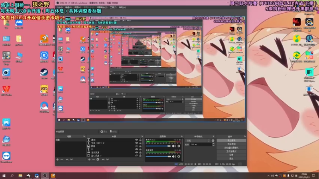
Task: Open TeamViewer desktop icon
Action: pyautogui.click(x=6, y=158)
